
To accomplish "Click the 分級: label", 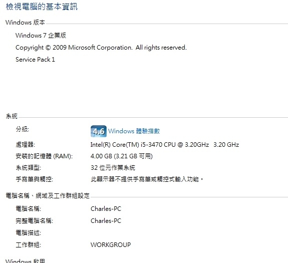I will click(x=23, y=129).
